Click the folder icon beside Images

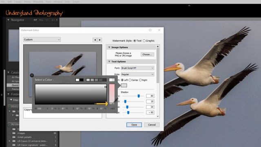pyautogui.click(x=14, y=133)
